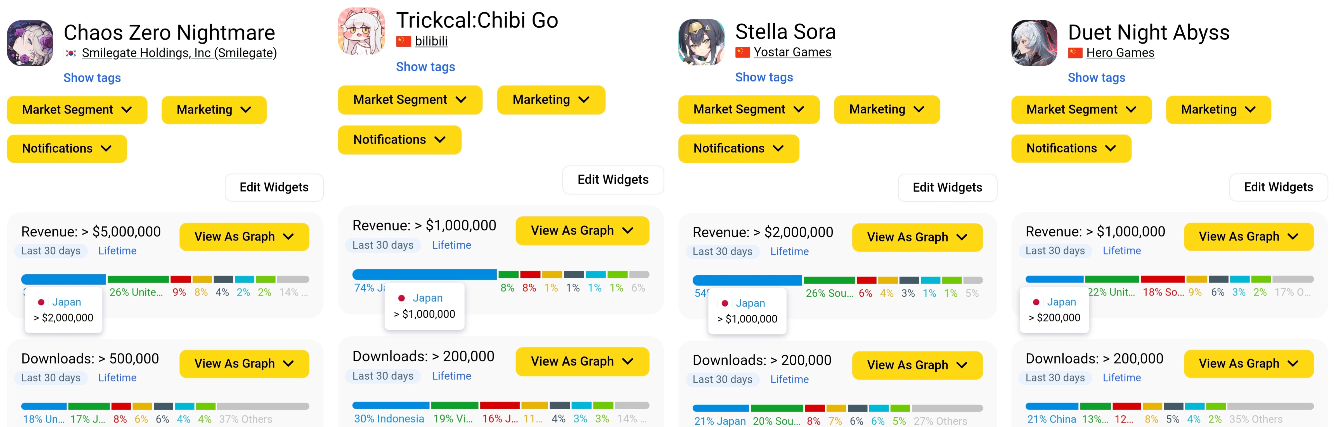Click Edit Widgets for Trickcal:Chibi Go
This screenshot has height=427, width=1335.
point(612,180)
